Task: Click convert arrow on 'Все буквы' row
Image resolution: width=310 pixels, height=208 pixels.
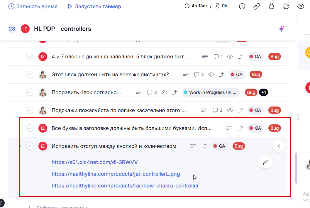Action: [240, 128]
